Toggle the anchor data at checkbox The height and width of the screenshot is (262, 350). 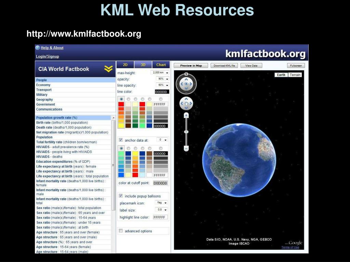[121, 140]
